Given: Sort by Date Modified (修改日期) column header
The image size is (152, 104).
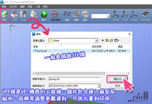Looking at the screenshot, I should [104, 47].
